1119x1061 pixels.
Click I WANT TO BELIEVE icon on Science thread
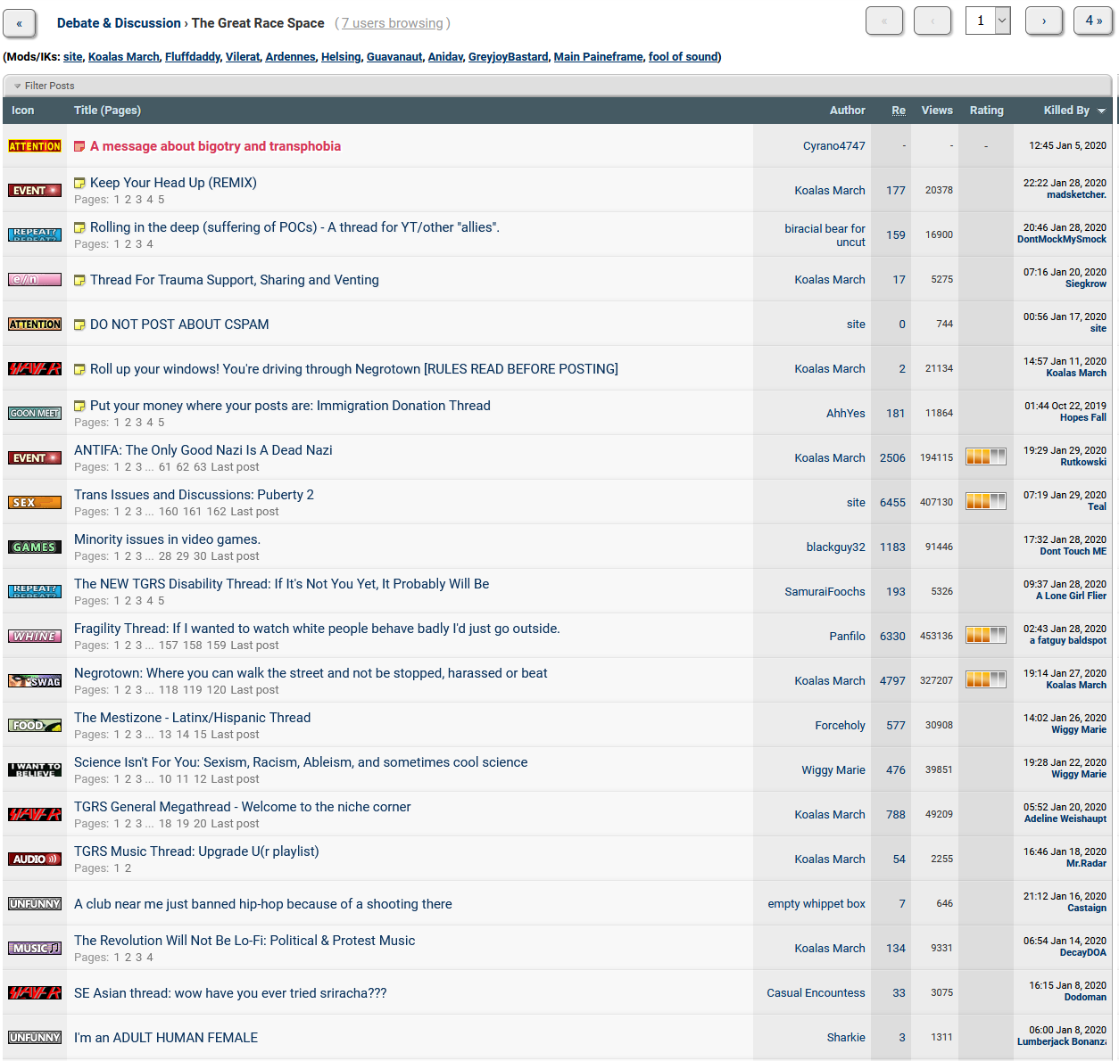[35, 770]
